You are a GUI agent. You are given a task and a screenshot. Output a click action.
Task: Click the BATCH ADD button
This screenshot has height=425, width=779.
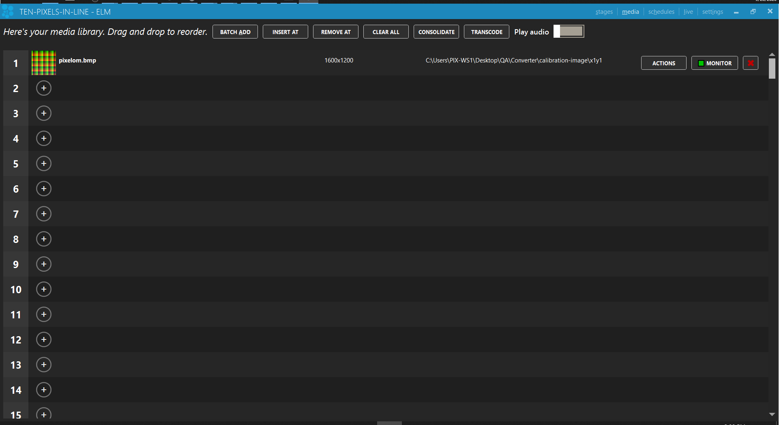coord(235,32)
